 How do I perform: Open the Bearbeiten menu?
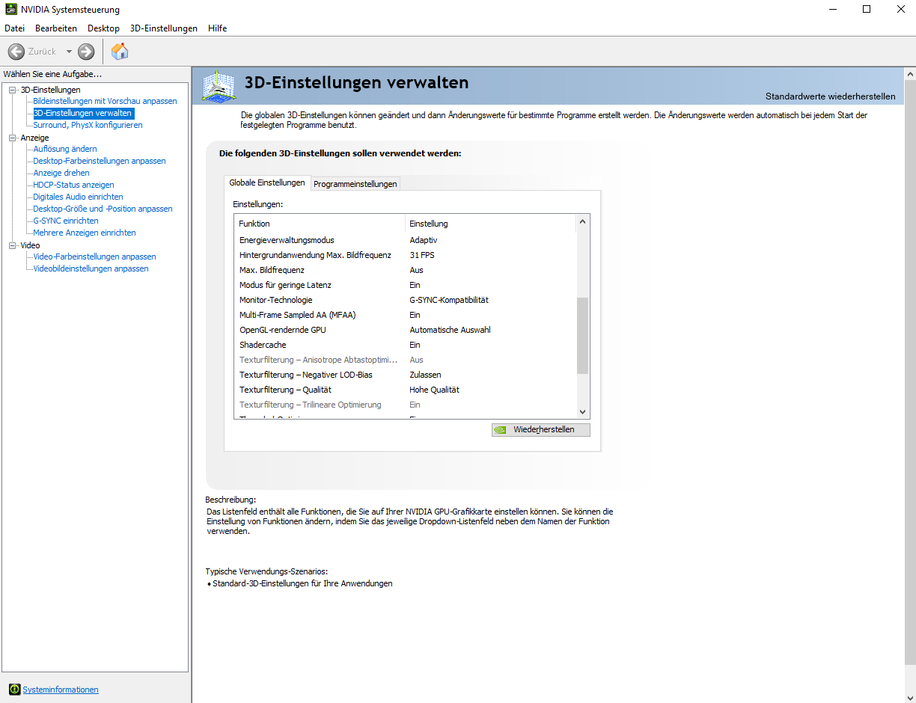tap(56, 28)
